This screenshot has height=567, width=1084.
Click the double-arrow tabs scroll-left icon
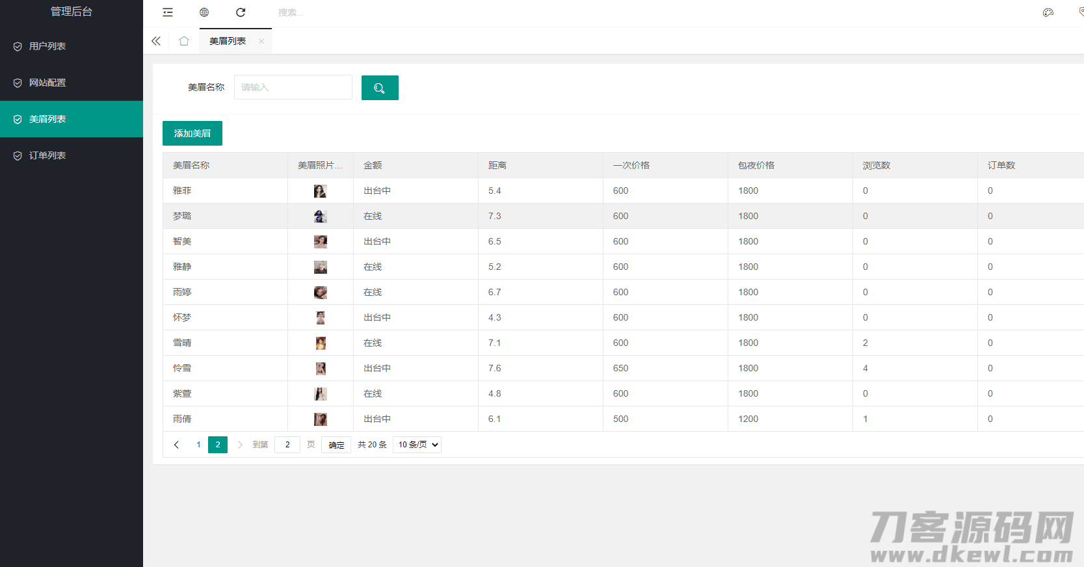click(156, 41)
